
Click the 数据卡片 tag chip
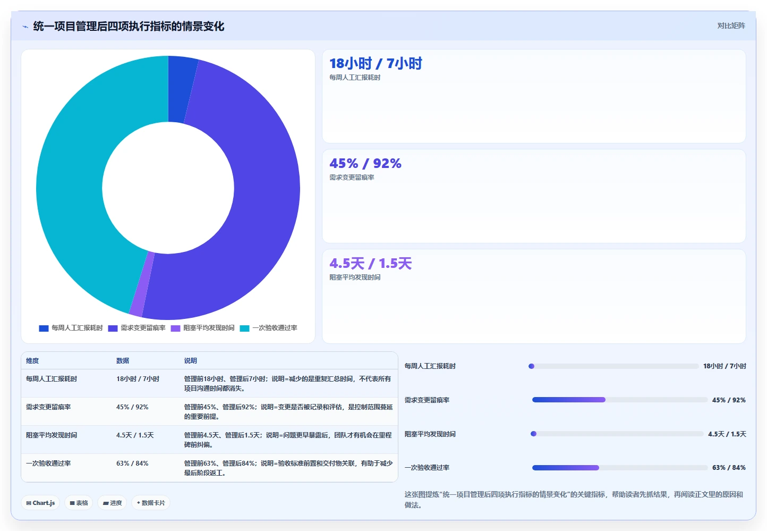[x=151, y=503]
